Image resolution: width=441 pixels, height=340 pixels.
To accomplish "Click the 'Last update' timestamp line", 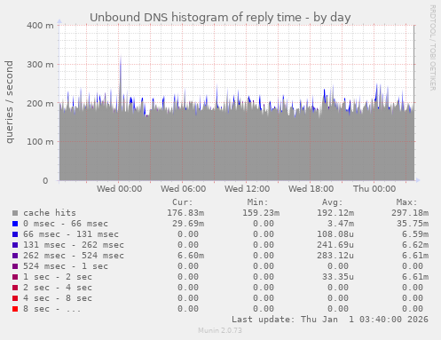I will click(x=330, y=320).
